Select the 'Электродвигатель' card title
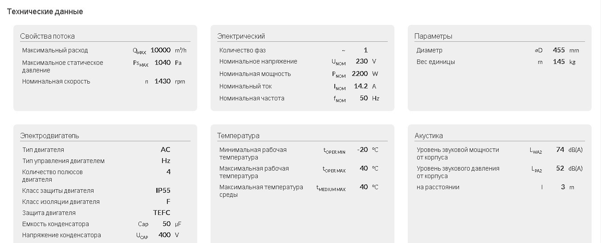The image size is (601, 243). [49, 136]
